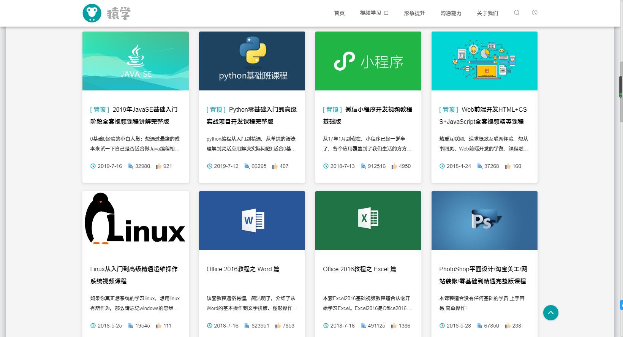
Task: Like the mini-program course with 4950 likes
Action: (x=394, y=166)
